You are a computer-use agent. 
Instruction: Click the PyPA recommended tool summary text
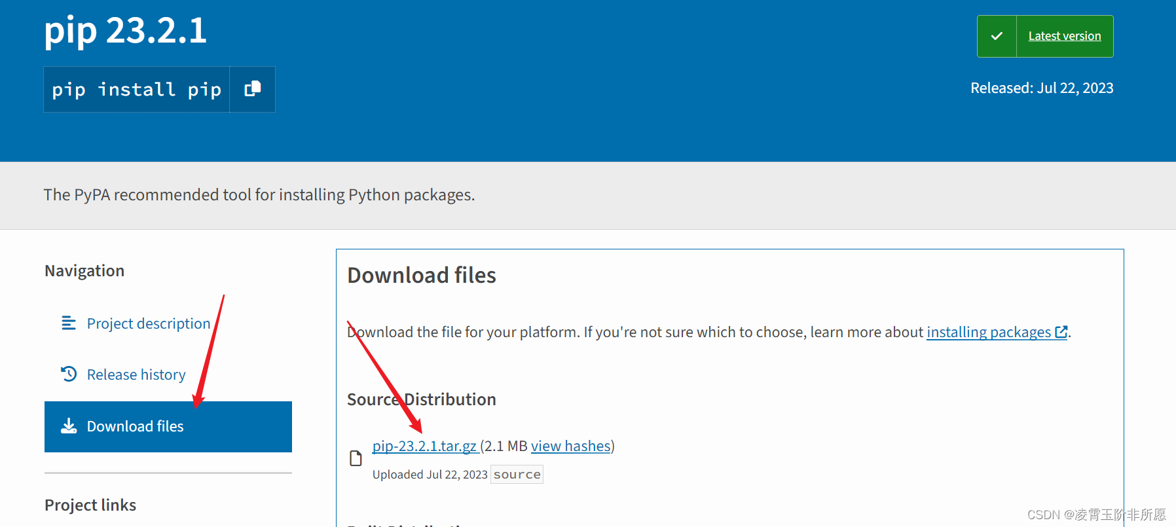[x=259, y=194]
